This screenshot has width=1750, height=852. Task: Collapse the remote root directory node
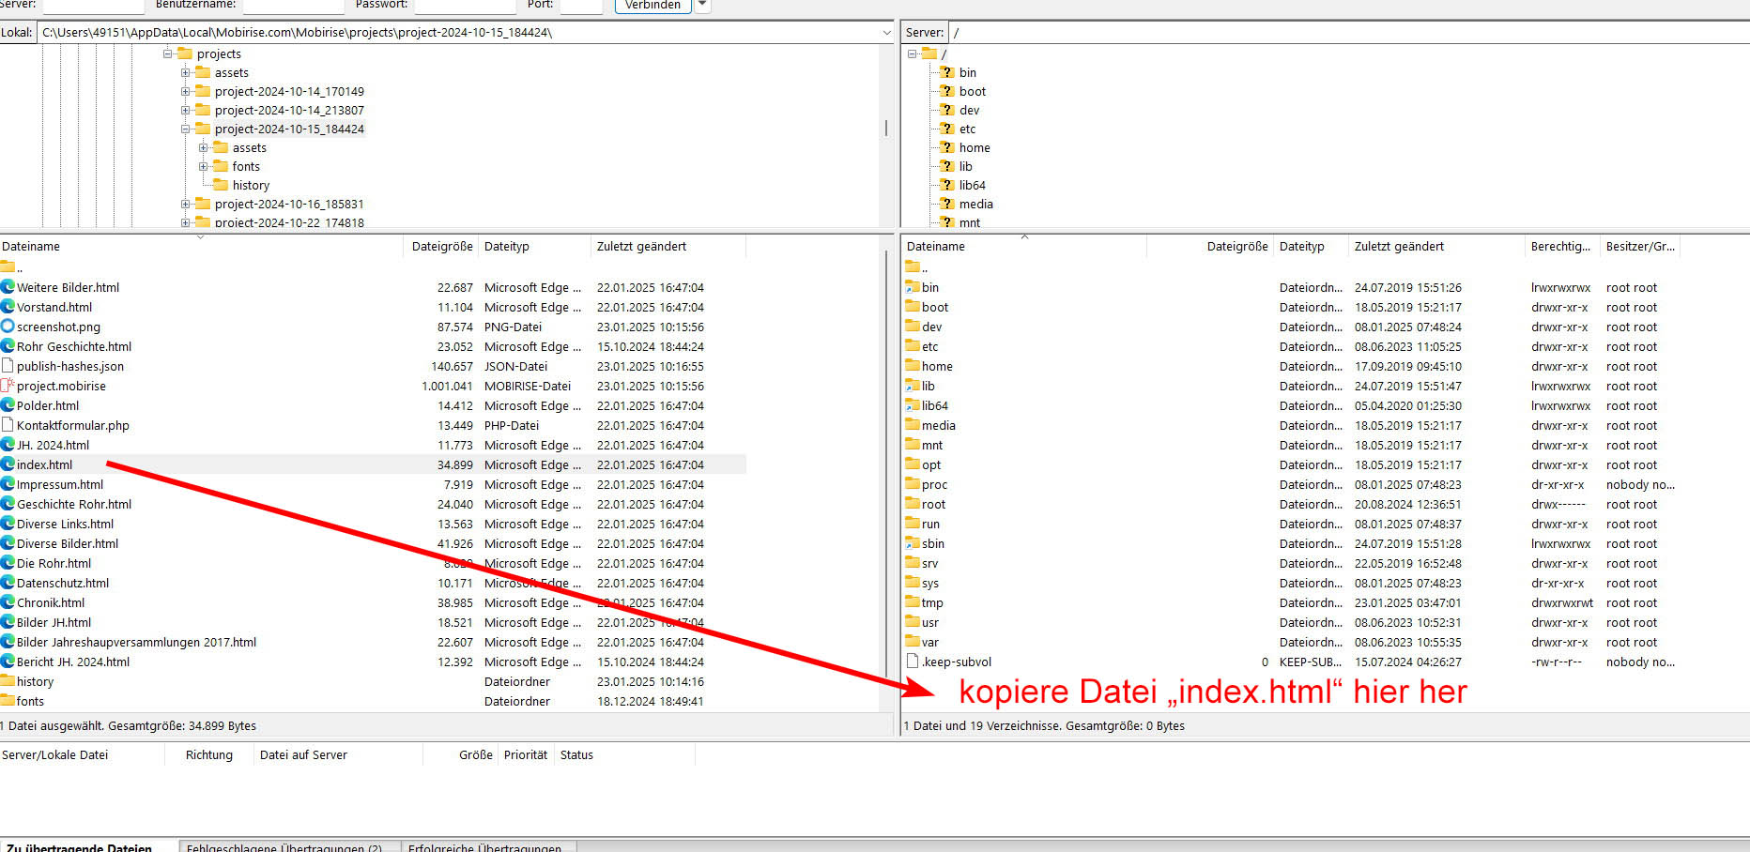912,53
